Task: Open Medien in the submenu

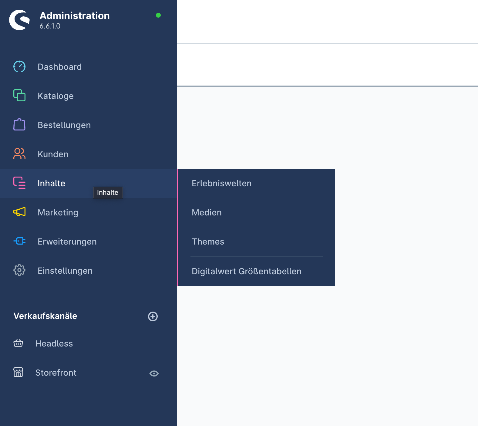Action: coord(207,212)
